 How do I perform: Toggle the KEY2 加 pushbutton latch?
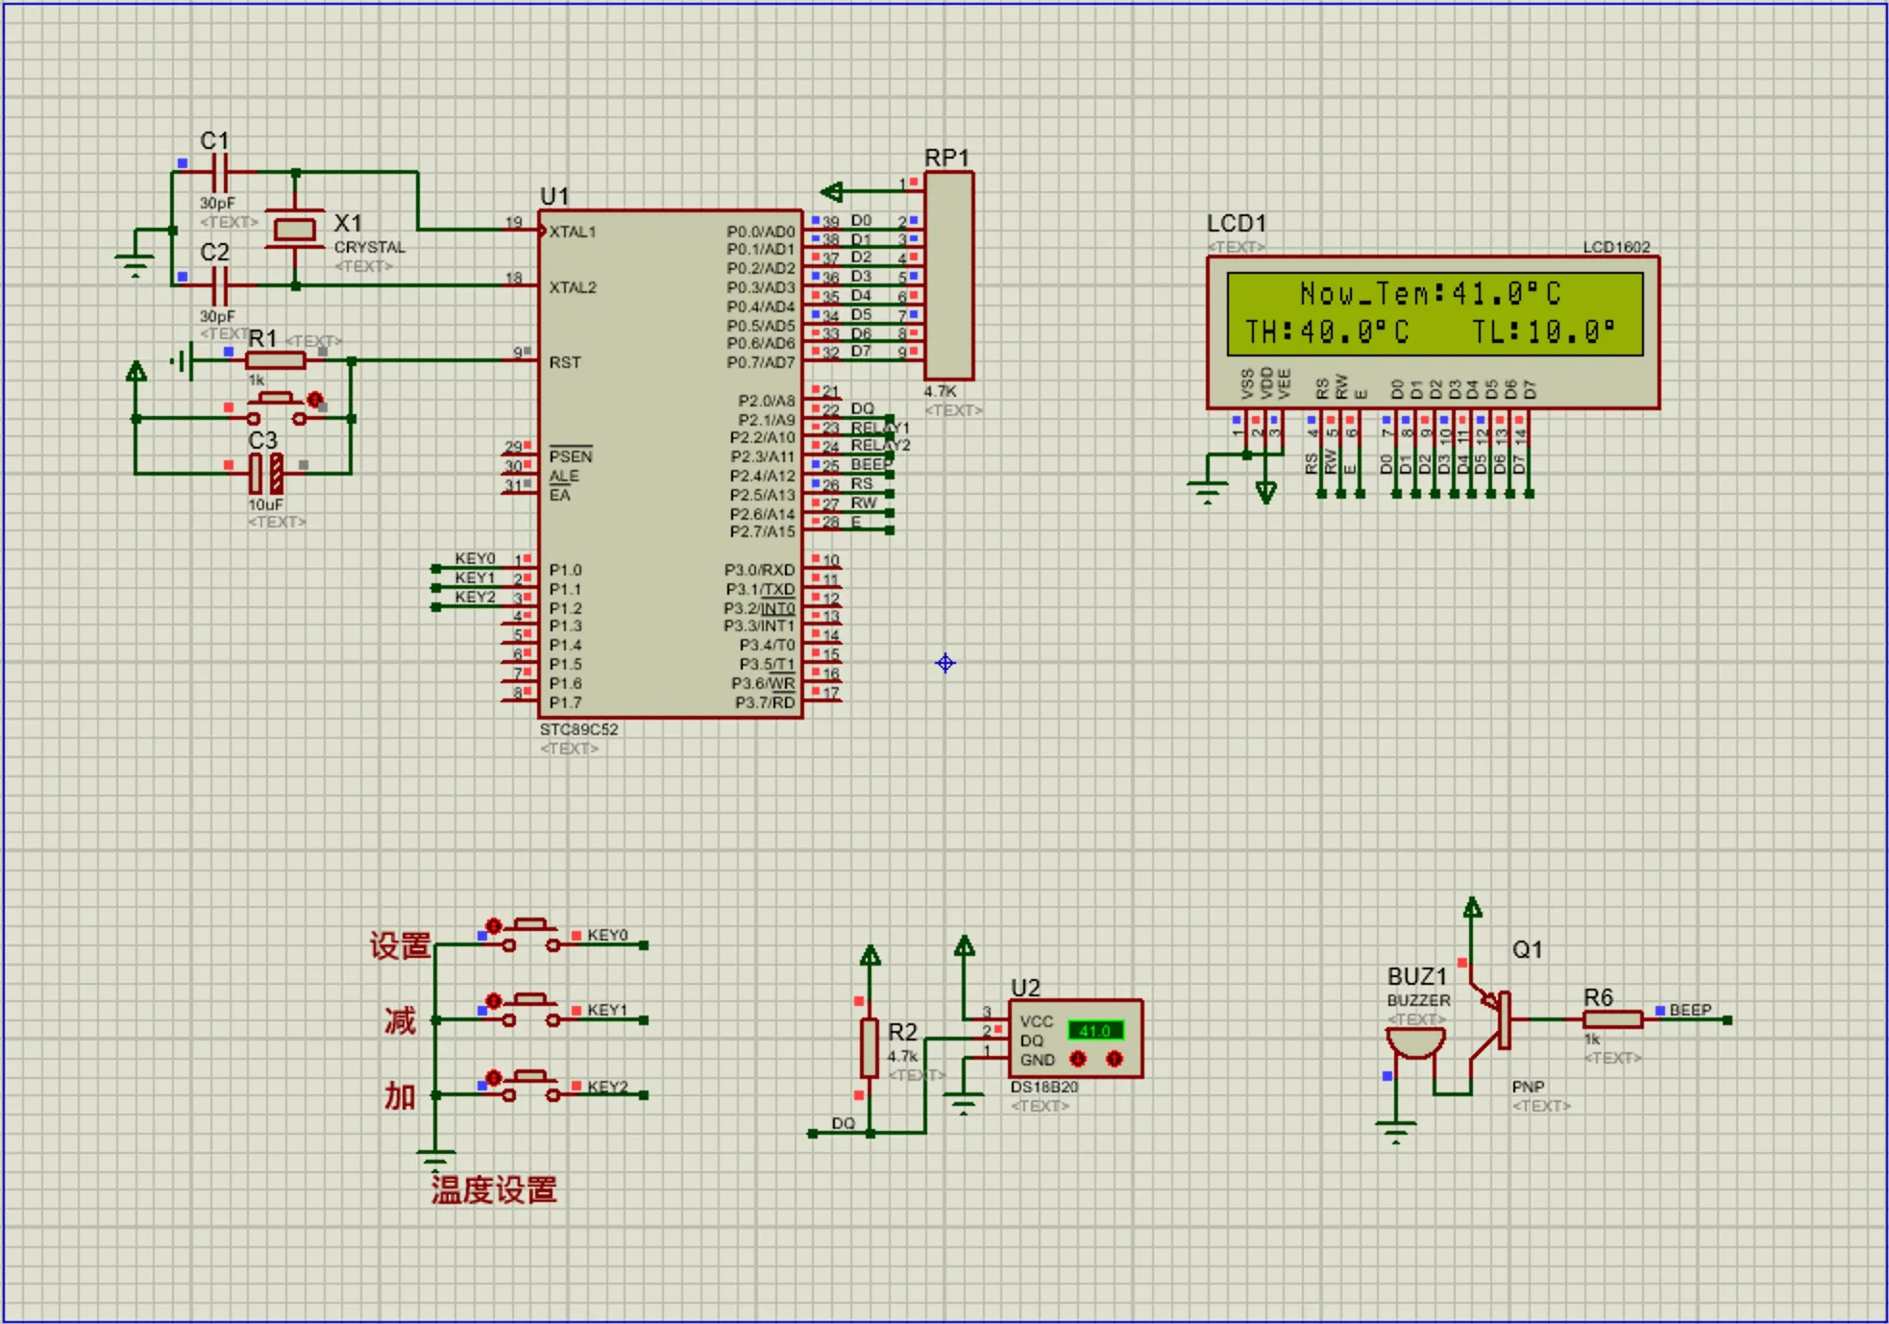(x=493, y=1078)
